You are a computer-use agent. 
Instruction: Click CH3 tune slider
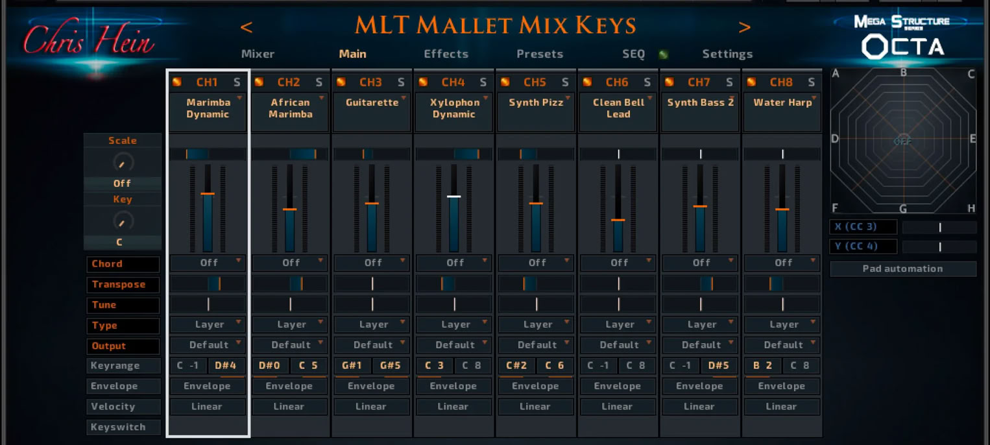point(372,304)
